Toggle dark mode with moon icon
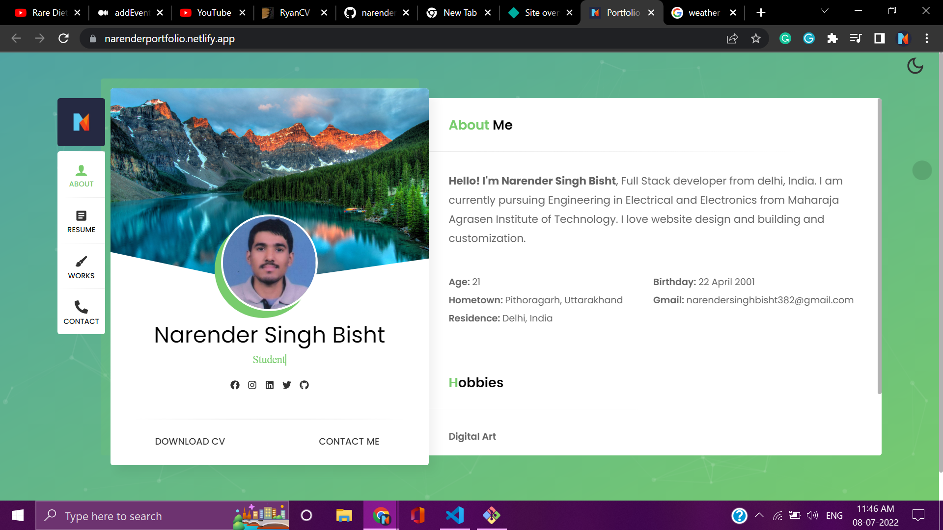This screenshot has width=943, height=530. [915, 66]
